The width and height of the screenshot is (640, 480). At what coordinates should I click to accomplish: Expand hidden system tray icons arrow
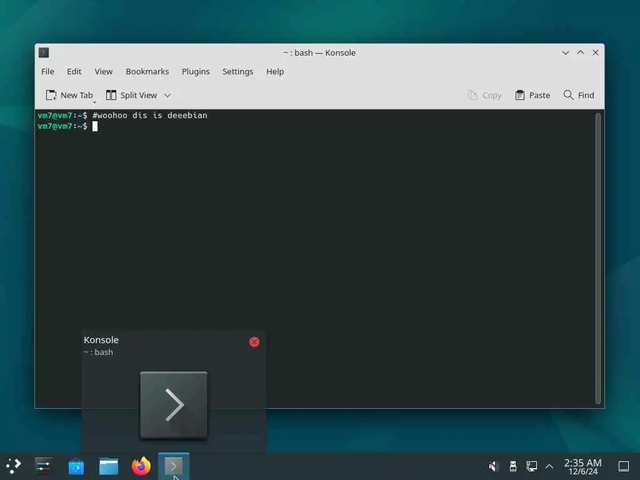tap(549, 466)
